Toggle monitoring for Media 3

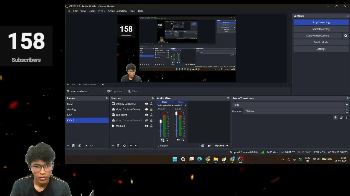[x=183, y=140]
